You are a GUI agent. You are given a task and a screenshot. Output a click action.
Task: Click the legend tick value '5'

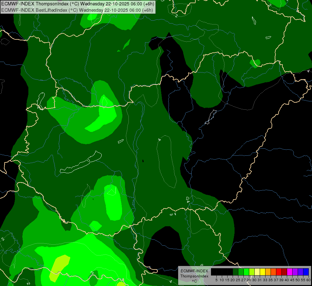pyautogui.click(x=216, y=280)
